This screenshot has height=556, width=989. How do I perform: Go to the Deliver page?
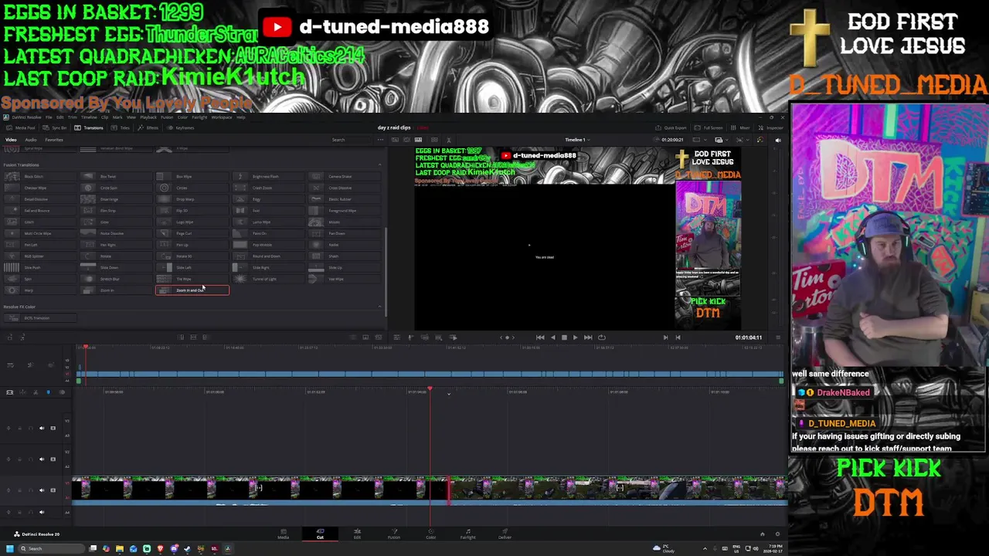[x=505, y=534]
